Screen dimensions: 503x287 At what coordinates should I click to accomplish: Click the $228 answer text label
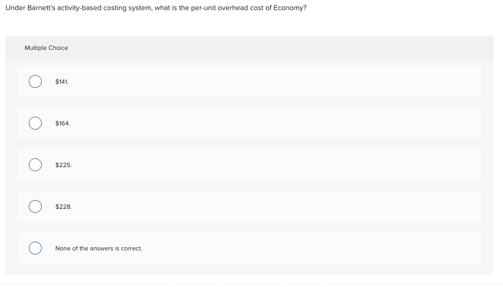(x=63, y=207)
